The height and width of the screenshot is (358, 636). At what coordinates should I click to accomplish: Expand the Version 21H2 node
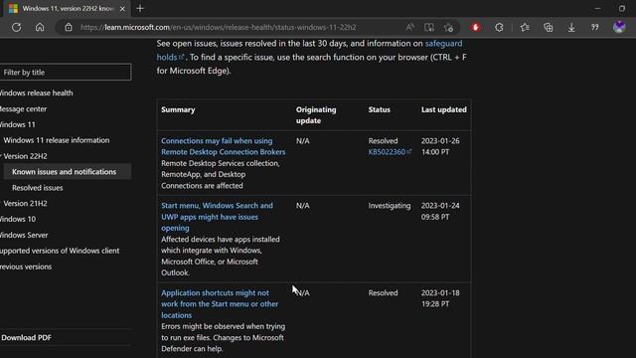[25, 203]
